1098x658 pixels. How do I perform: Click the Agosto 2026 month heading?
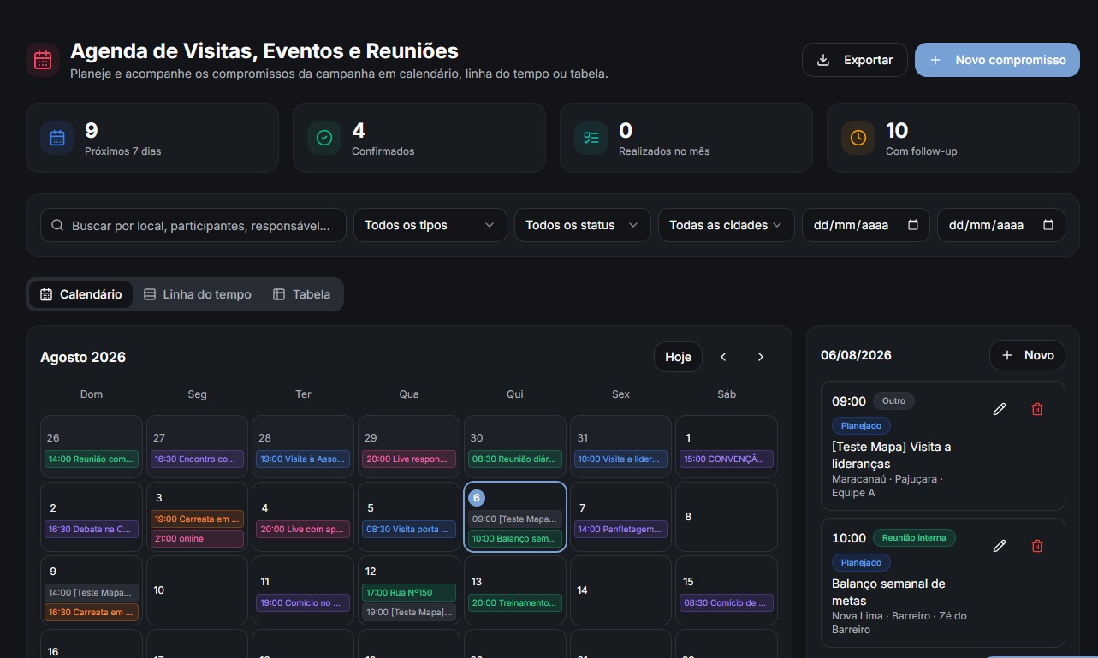[x=83, y=357]
